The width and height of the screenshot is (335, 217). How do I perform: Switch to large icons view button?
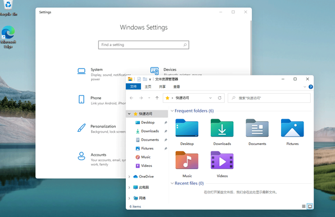coord(310,206)
